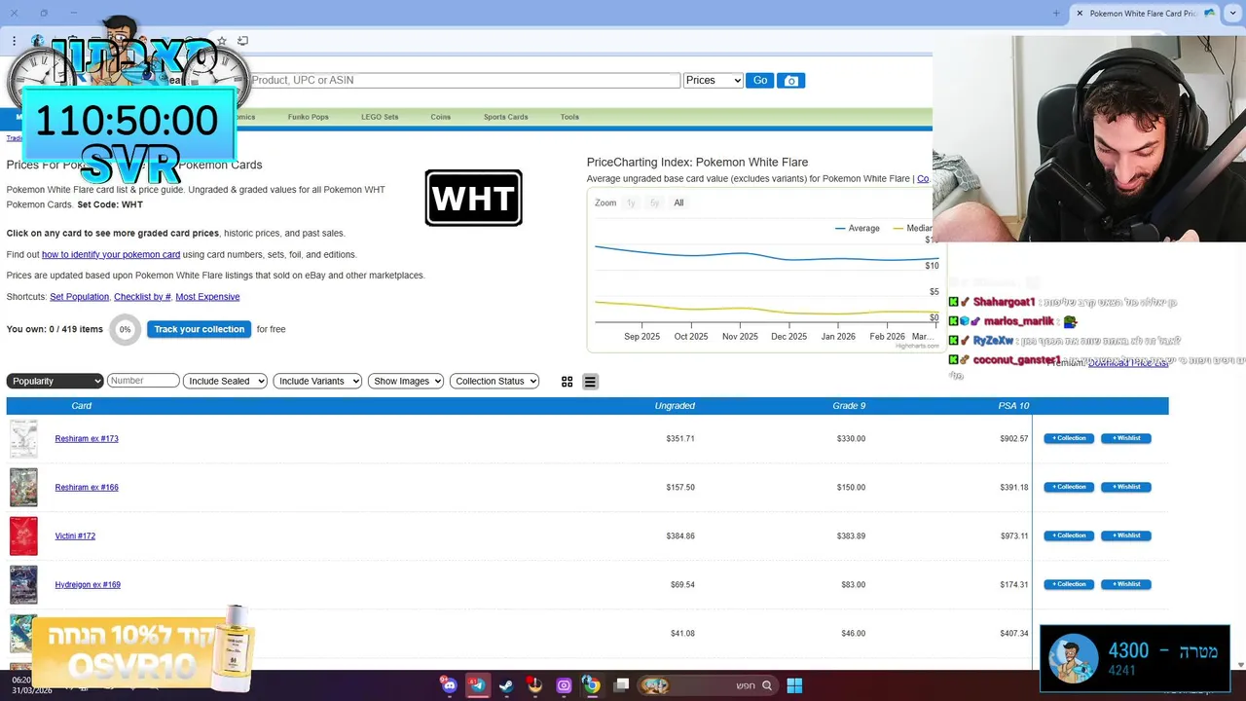Open the Sports Cards menu
The width and height of the screenshot is (1246, 701).
click(505, 117)
